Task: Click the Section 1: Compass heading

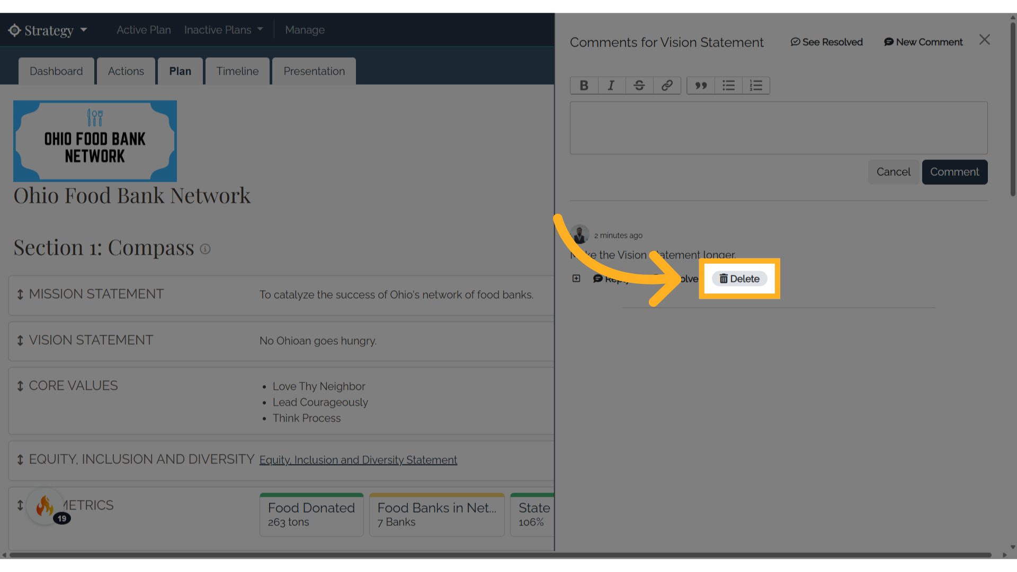Action: [104, 248]
